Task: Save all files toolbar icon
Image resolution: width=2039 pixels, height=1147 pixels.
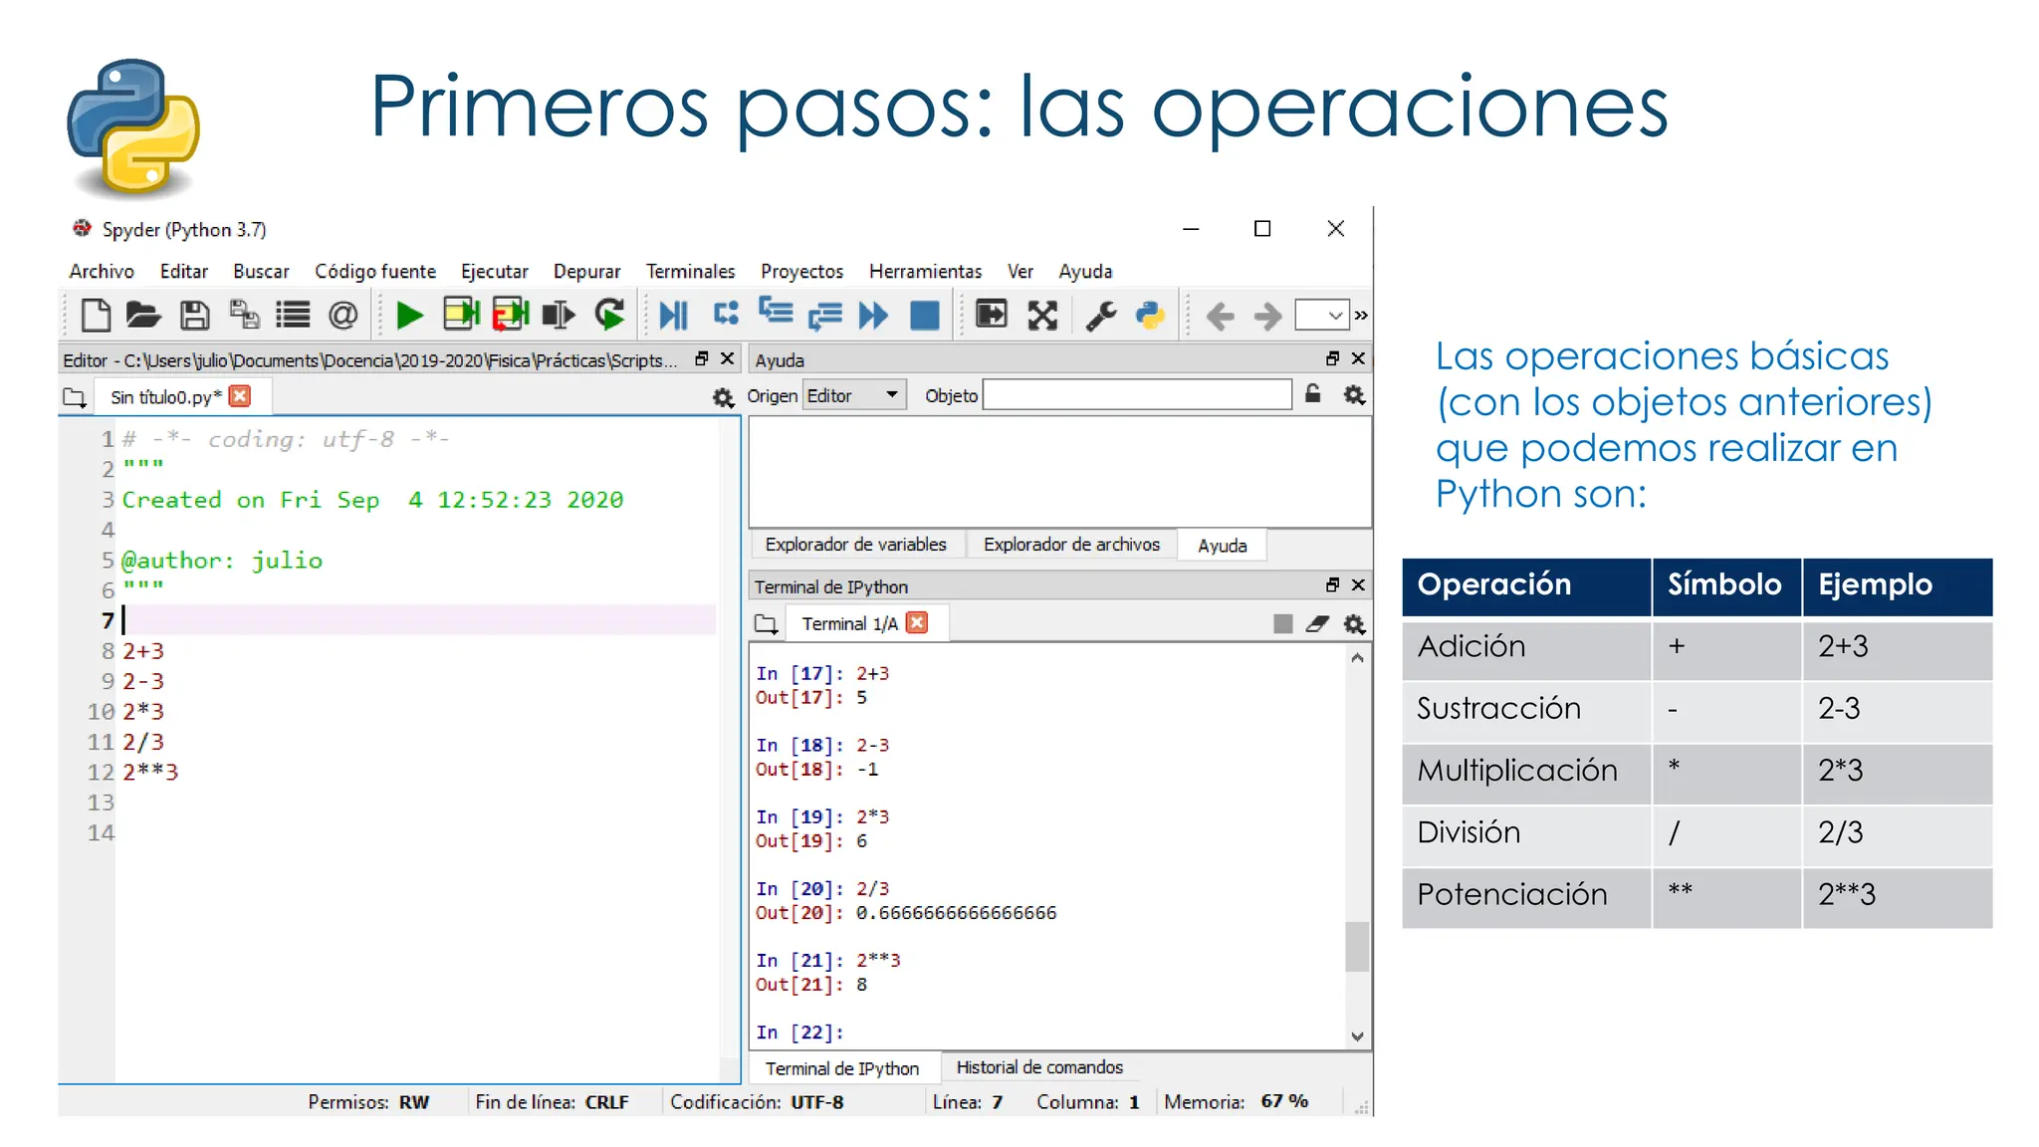Action: point(244,316)
